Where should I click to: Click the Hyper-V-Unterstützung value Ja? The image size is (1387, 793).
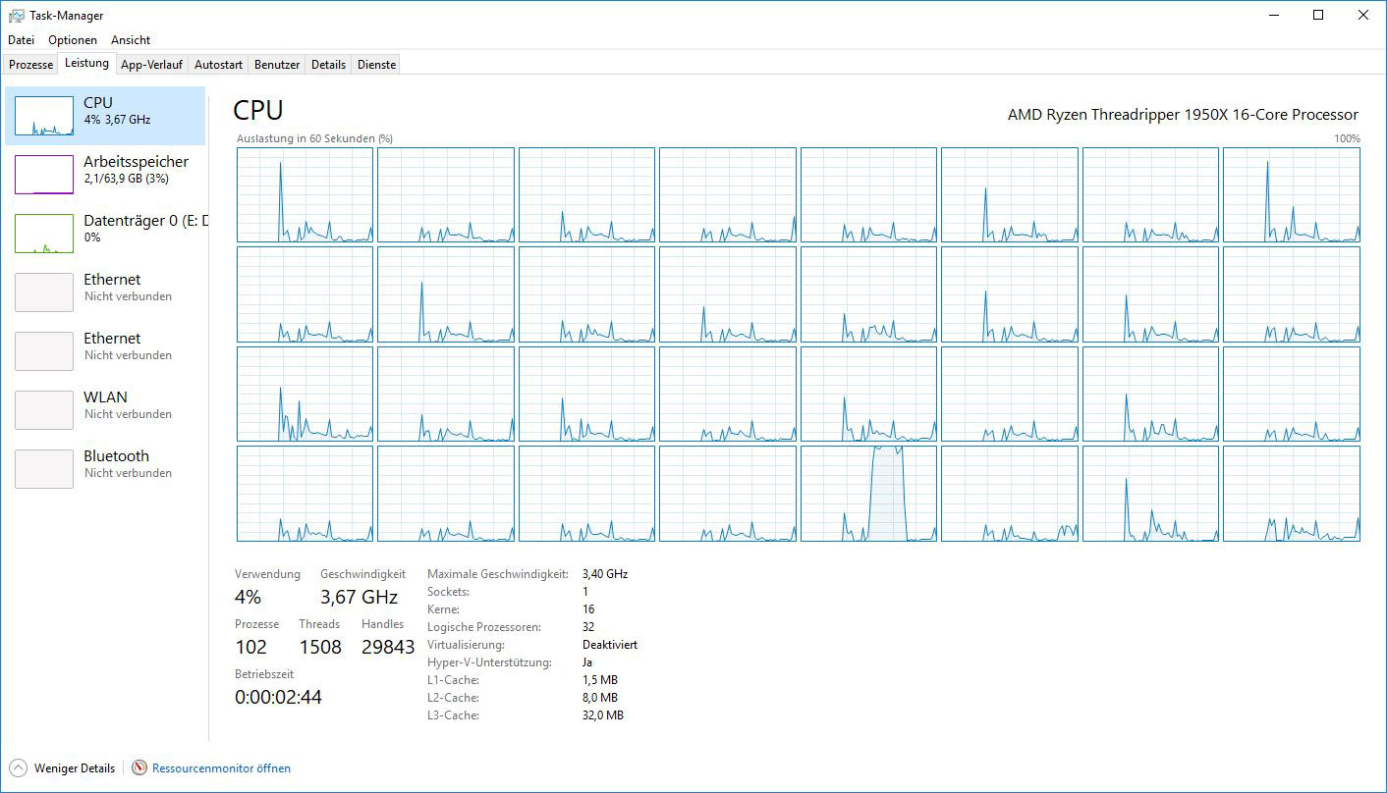(586, 662)
